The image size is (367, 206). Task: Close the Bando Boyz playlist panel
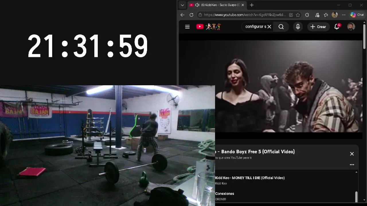(352, 154)
